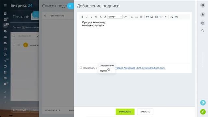Toggle the hamburger main menu
Viewport: 208px width, 117px height.
coord(5,5)
